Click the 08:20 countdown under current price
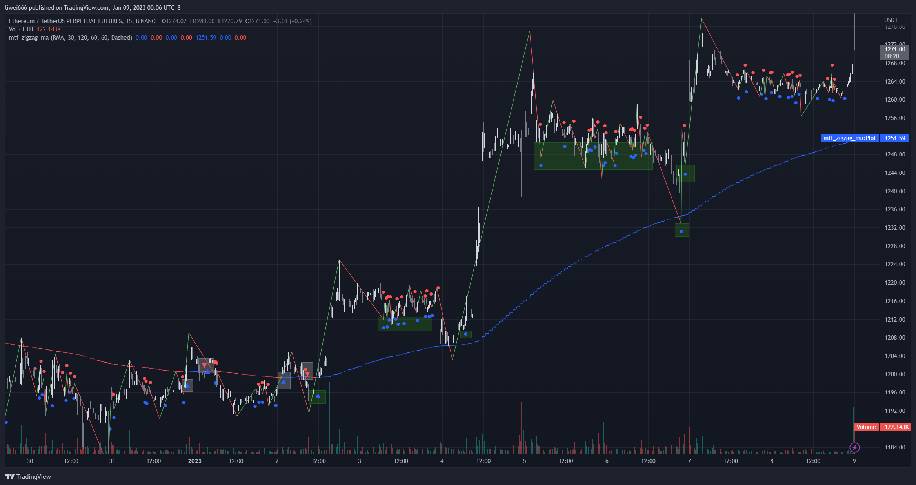The width and height of the screenshot is (916, 485). tap(892, 56)
